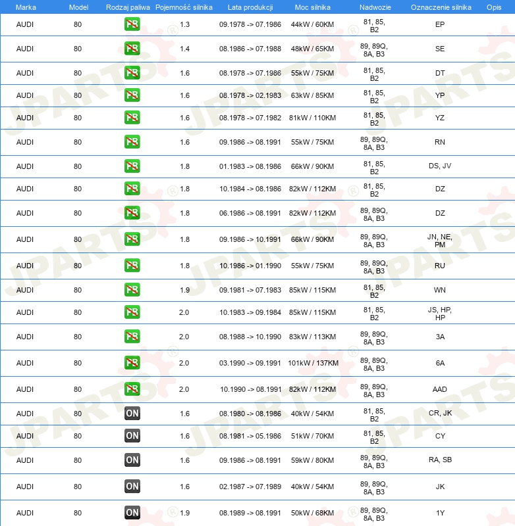Click the petrol fuel icon in the EP engine row
Screen dimensions: 515x526
point(132,24)
